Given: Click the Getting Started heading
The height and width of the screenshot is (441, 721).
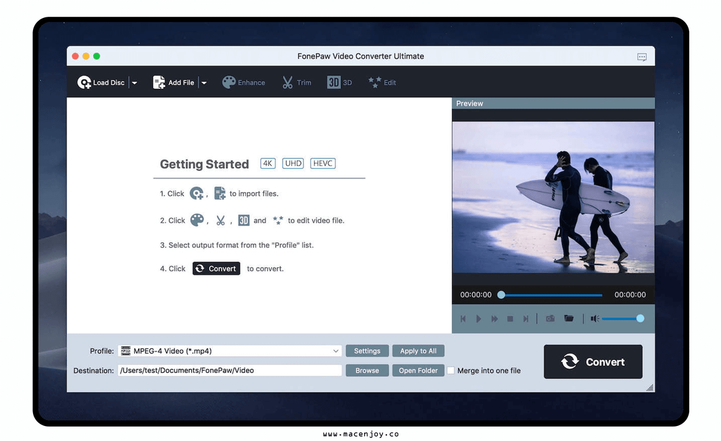Looking at the screenshot, I should (204, 164).
